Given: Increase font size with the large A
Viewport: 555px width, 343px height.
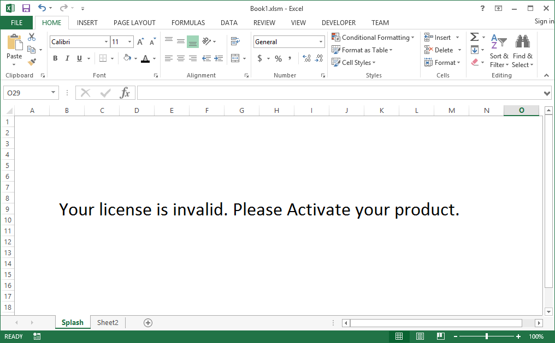Looking at the screenshot, I should click(140, 41).
